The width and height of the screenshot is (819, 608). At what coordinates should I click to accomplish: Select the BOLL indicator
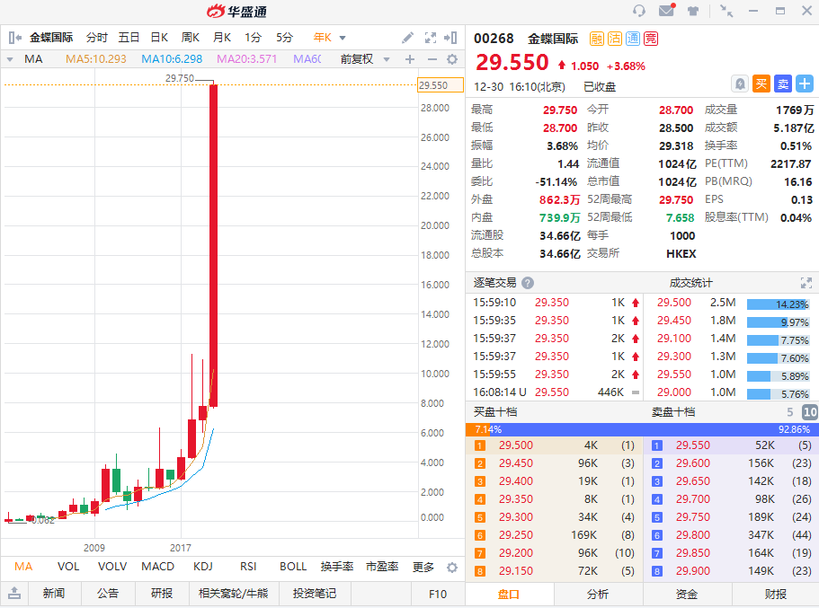pyautogui.click(x=293, y=567)
